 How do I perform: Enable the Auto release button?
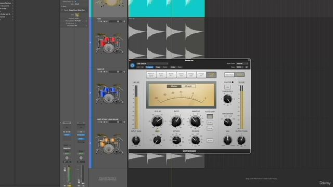(x=210, y=140)
